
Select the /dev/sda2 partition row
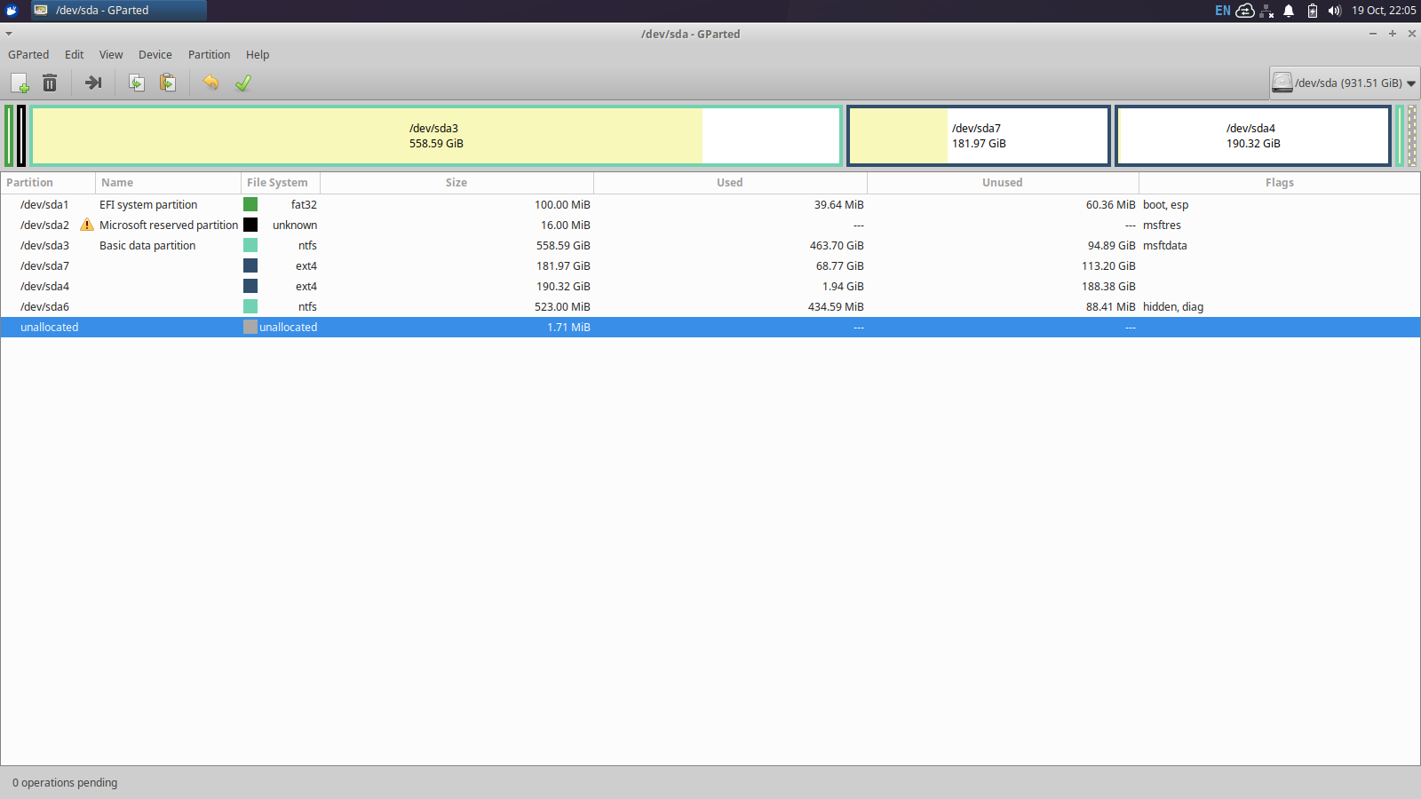tap(710, 225)
